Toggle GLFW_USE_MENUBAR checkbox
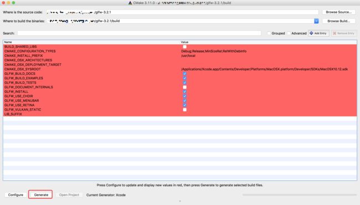 (x=184, y=101)
